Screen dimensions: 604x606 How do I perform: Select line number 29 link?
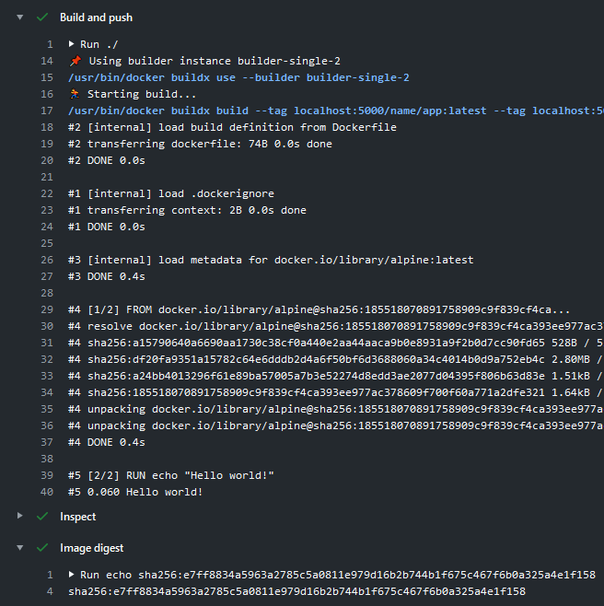pos(46,309)
